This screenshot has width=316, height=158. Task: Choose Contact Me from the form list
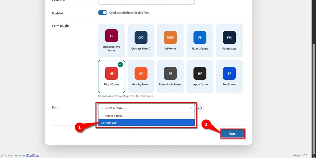[147, 123]
